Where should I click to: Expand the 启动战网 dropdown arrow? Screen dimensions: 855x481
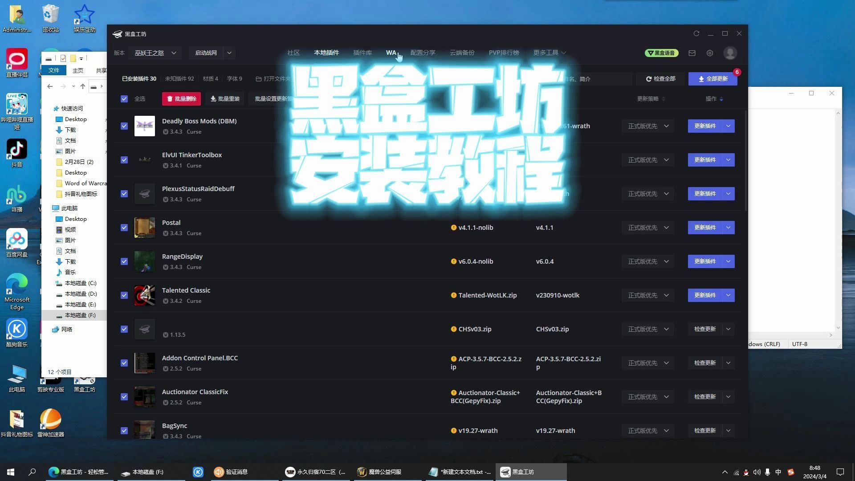(x=229, y=53)
